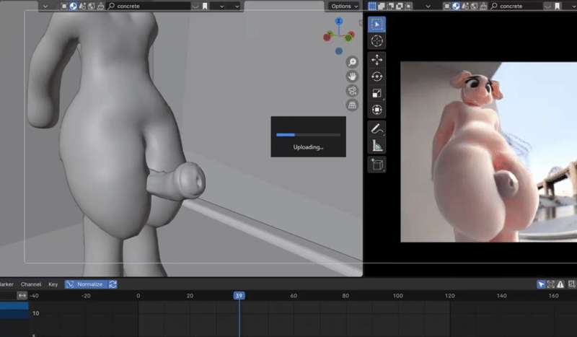Screen dimensions: 577x337
Task: Pick the Scale tool in the toolbar
Action: [x=376, y=93]
